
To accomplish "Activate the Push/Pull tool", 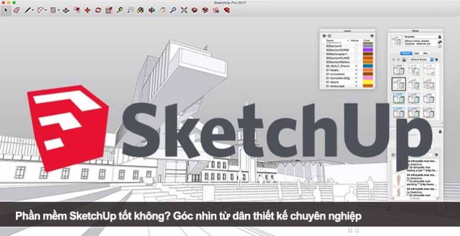I will (66, 10).
